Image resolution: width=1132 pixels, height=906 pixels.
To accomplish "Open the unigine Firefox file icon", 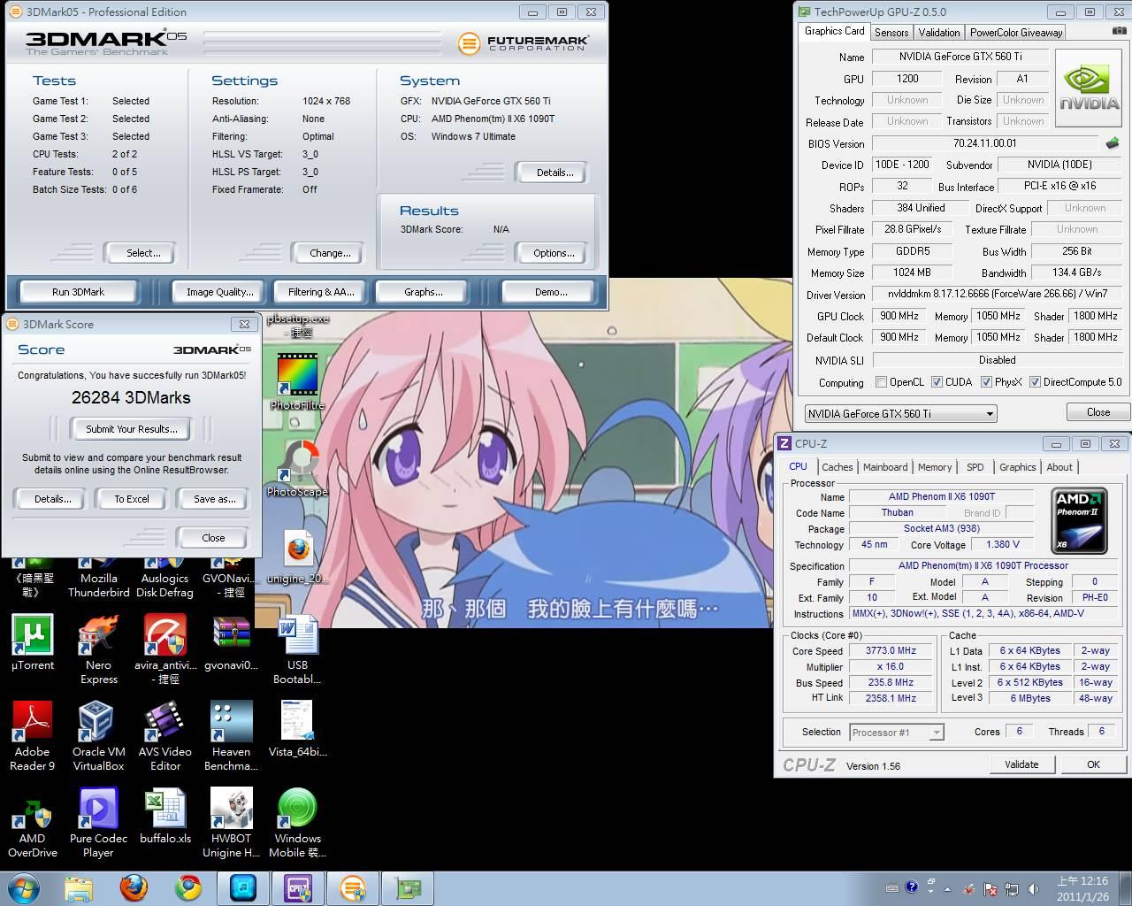I will [297, 556].
